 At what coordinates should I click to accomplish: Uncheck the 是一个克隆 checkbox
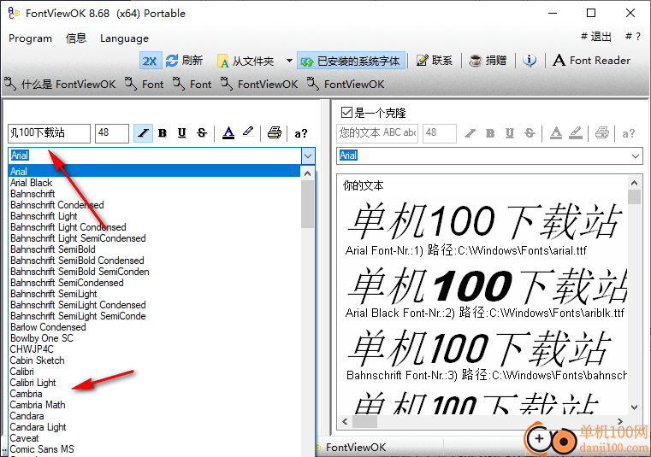346,113
